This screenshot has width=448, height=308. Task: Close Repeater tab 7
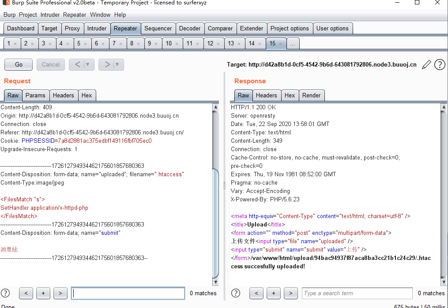(121, 44)
